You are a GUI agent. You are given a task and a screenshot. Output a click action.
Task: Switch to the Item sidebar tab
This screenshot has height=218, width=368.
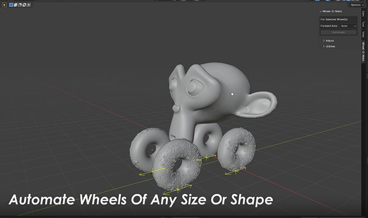[x=363, y=14]
